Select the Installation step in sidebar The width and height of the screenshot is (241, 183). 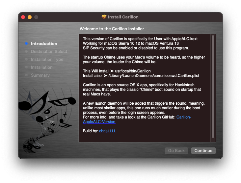[x=42, y=67]
